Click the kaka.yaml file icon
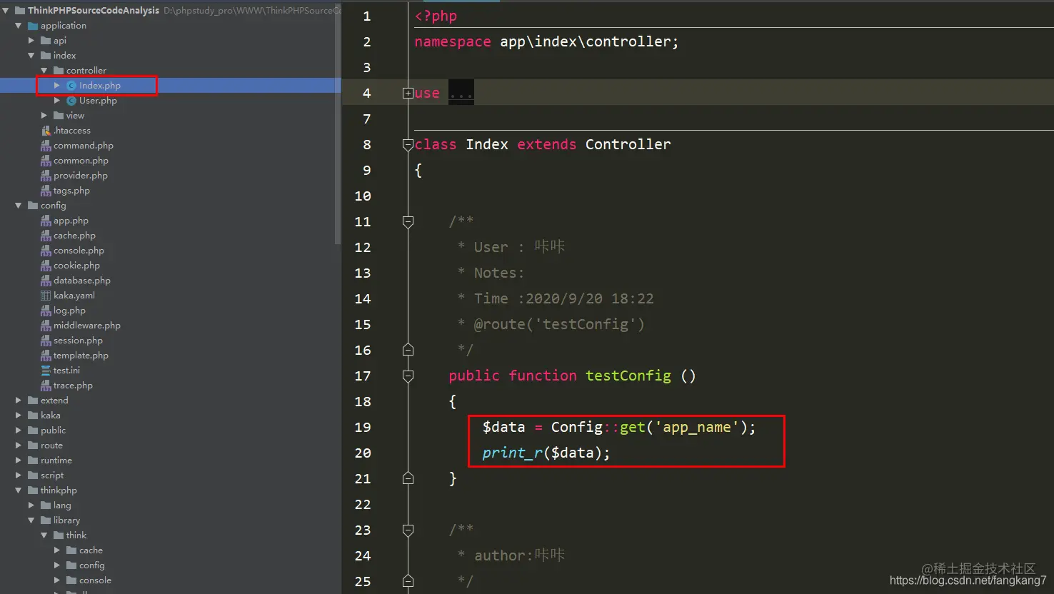This screenshot has width=1054, height=594. point(46,295)
